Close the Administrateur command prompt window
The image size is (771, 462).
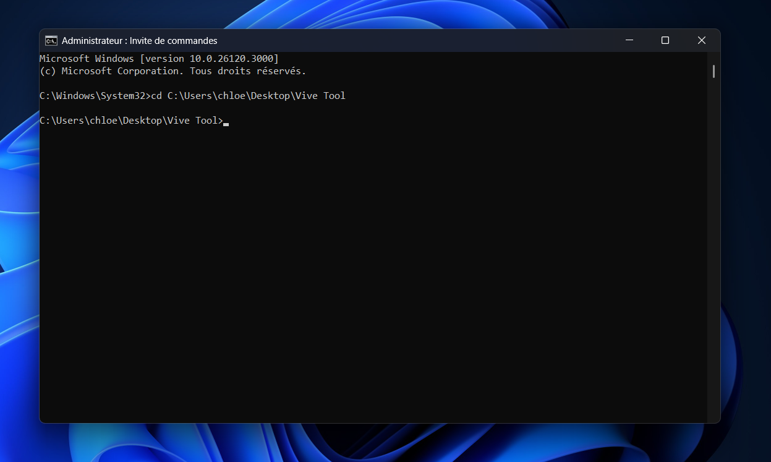tap(701, 41)
